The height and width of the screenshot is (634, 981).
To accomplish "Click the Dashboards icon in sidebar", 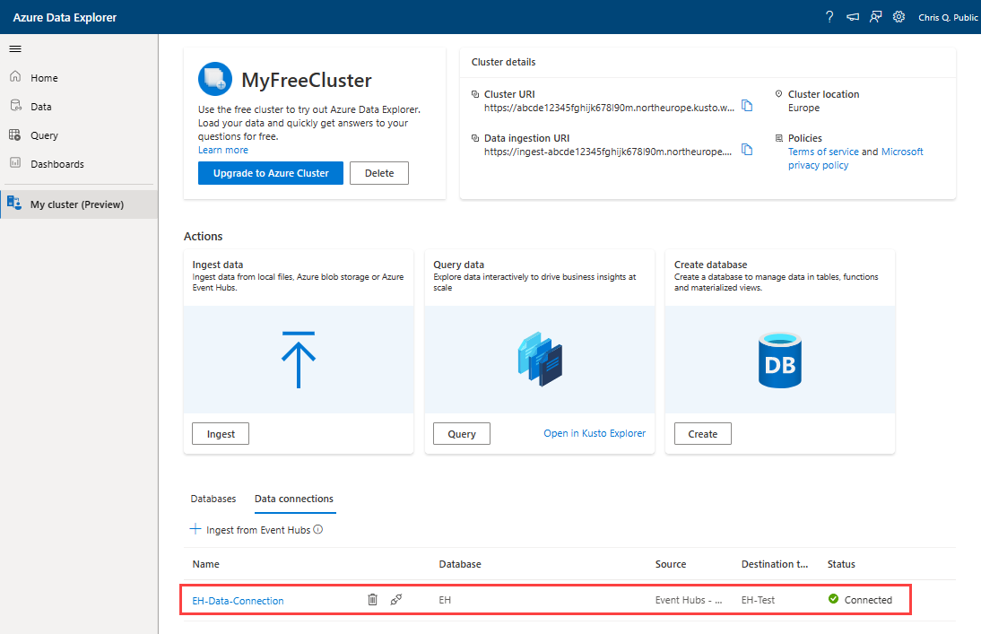I will [x=15, y=163].
